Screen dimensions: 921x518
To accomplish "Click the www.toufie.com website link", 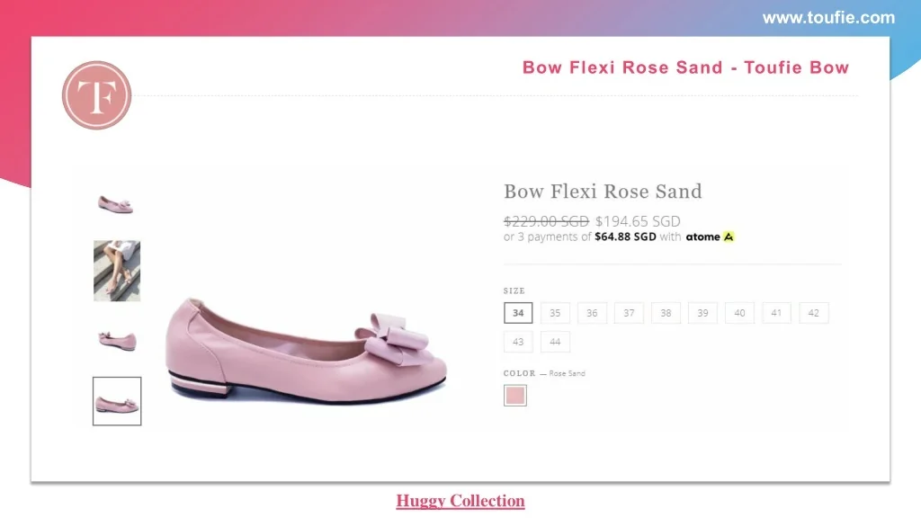I will (x=828, y=17).
